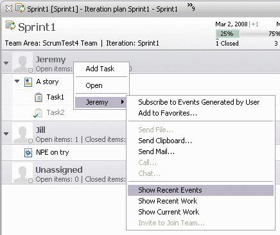Open the hidden editors list showing 9

[191, 7]
